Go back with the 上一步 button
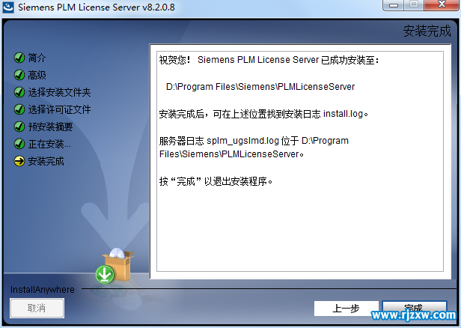Viewport: 461px width, 328px height. (x=346, y=309)
